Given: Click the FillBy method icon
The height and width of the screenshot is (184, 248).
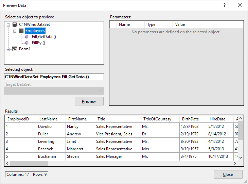Looking at the screenshot, I should pyautogui.click(x=27, y=43).
